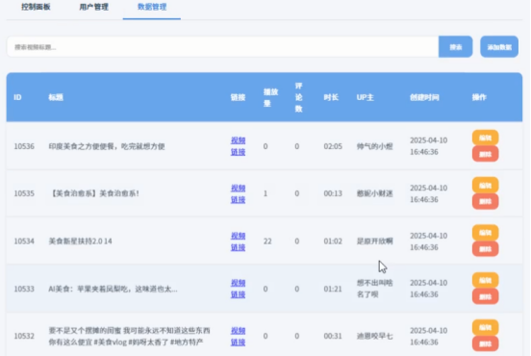Viewport: 531px width, 356px height.
Task: Open 视频链接 for ID 10532
Action: tap(238, 336)
